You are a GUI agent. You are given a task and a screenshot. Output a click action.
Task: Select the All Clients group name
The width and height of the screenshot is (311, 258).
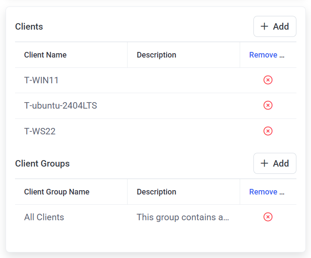[x=44, y=217]
